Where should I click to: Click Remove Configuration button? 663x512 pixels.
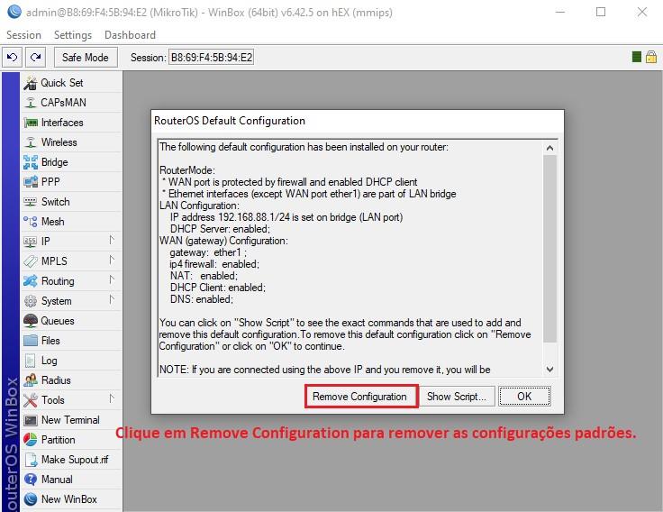[x=359, y=397]
